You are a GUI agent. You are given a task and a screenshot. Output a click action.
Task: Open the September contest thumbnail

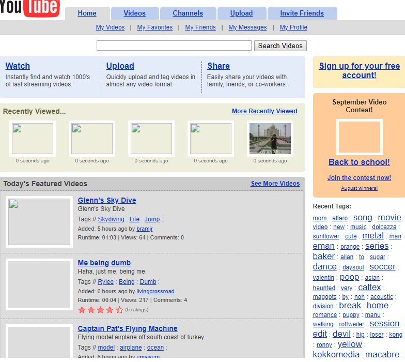click(360, 137)
